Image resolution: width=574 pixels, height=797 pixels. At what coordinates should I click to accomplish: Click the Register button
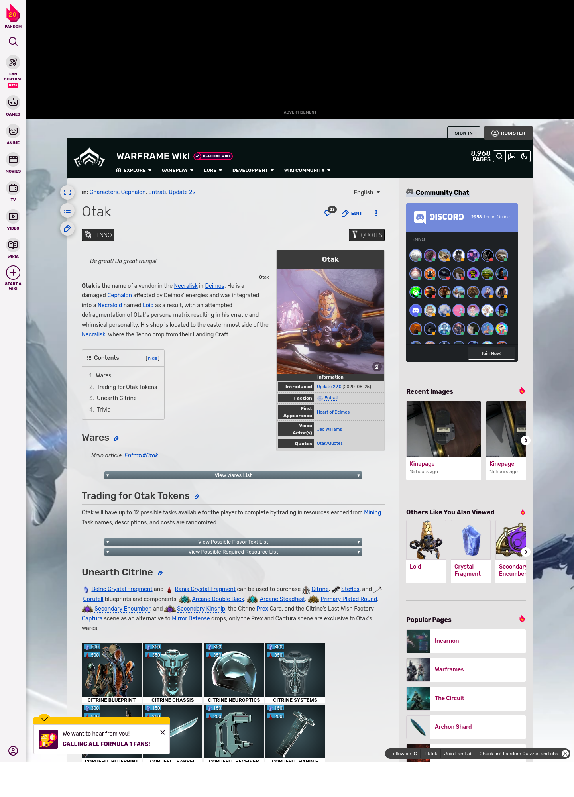(x=508, y=133)
